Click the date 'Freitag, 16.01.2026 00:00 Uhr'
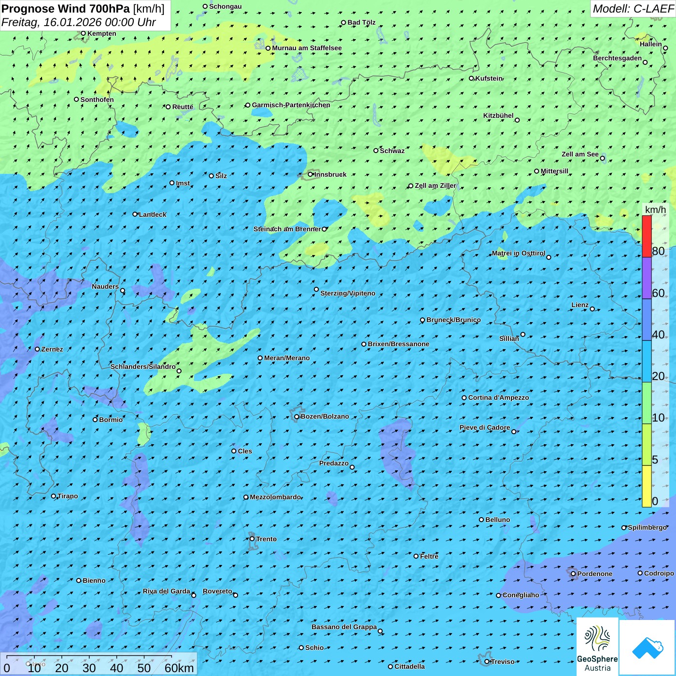 78,22
